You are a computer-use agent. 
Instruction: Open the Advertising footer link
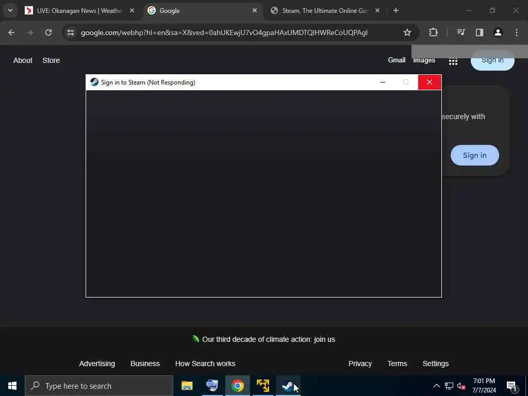tap(97, 364)
